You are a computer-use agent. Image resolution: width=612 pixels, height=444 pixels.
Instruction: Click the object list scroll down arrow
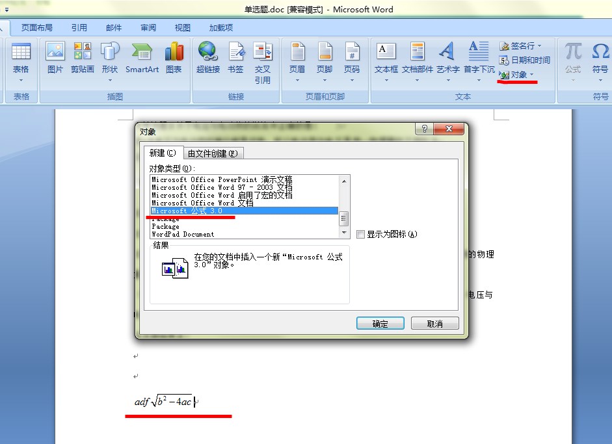(344, 233)
